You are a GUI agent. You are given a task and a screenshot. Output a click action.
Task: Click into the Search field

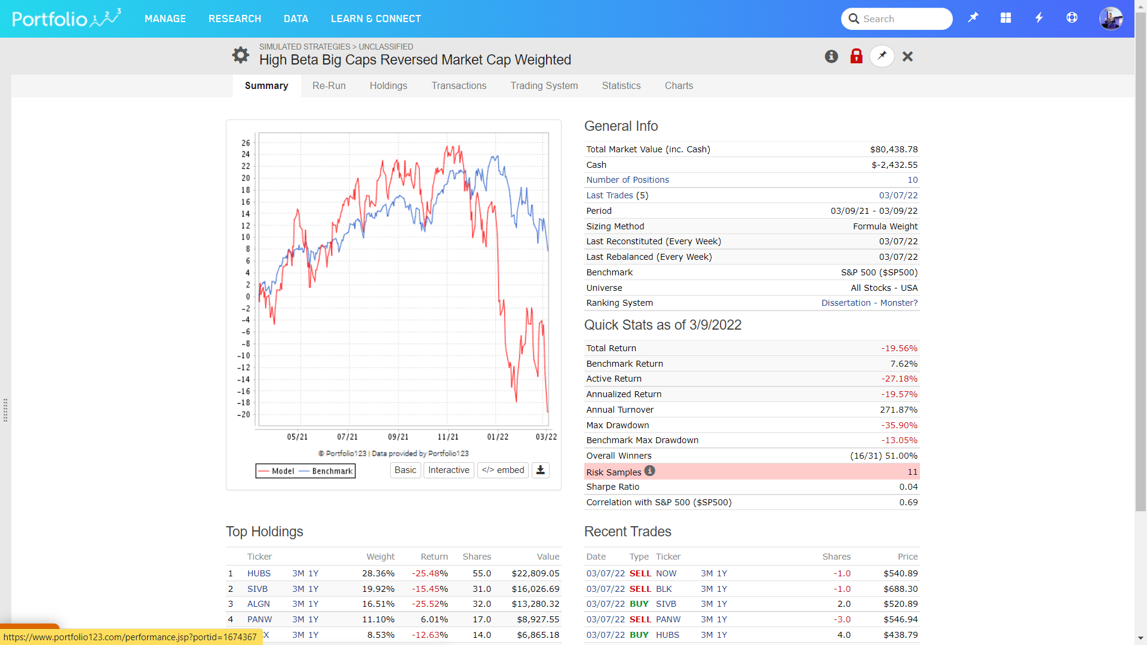[902, 19]
